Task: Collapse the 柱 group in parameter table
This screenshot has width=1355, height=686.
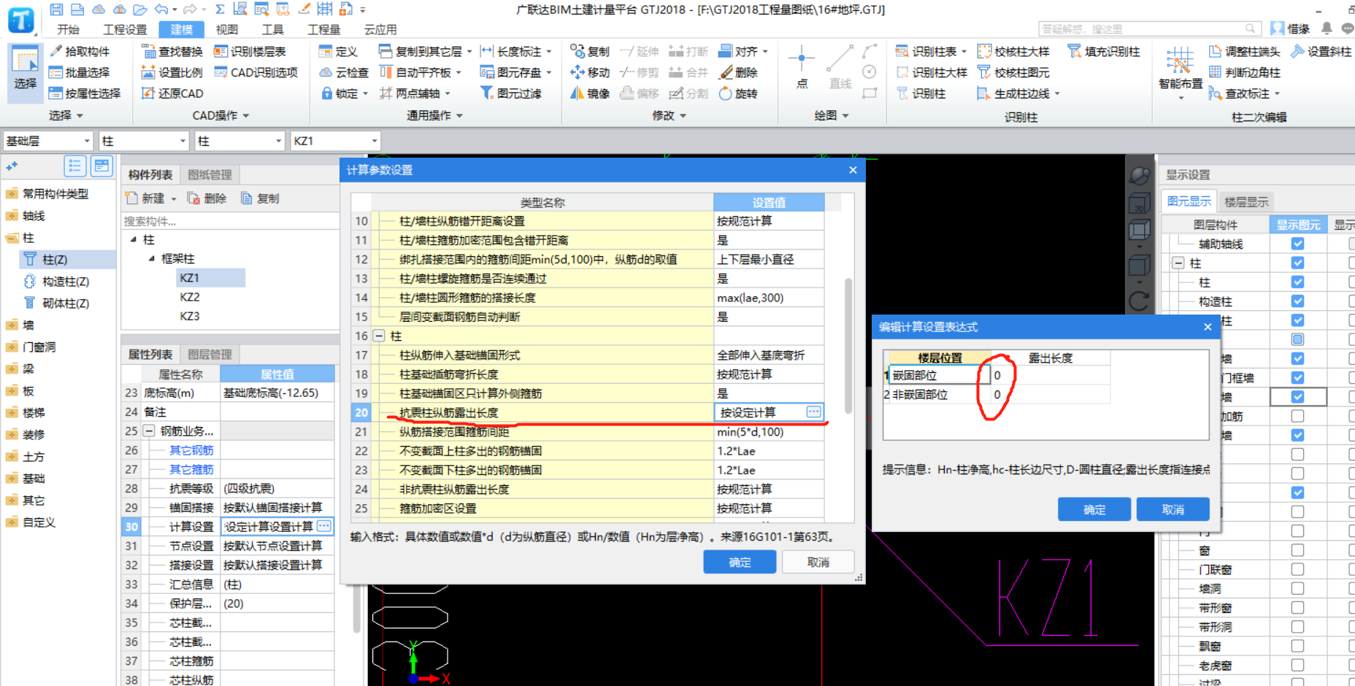Action: pos(379,336)
